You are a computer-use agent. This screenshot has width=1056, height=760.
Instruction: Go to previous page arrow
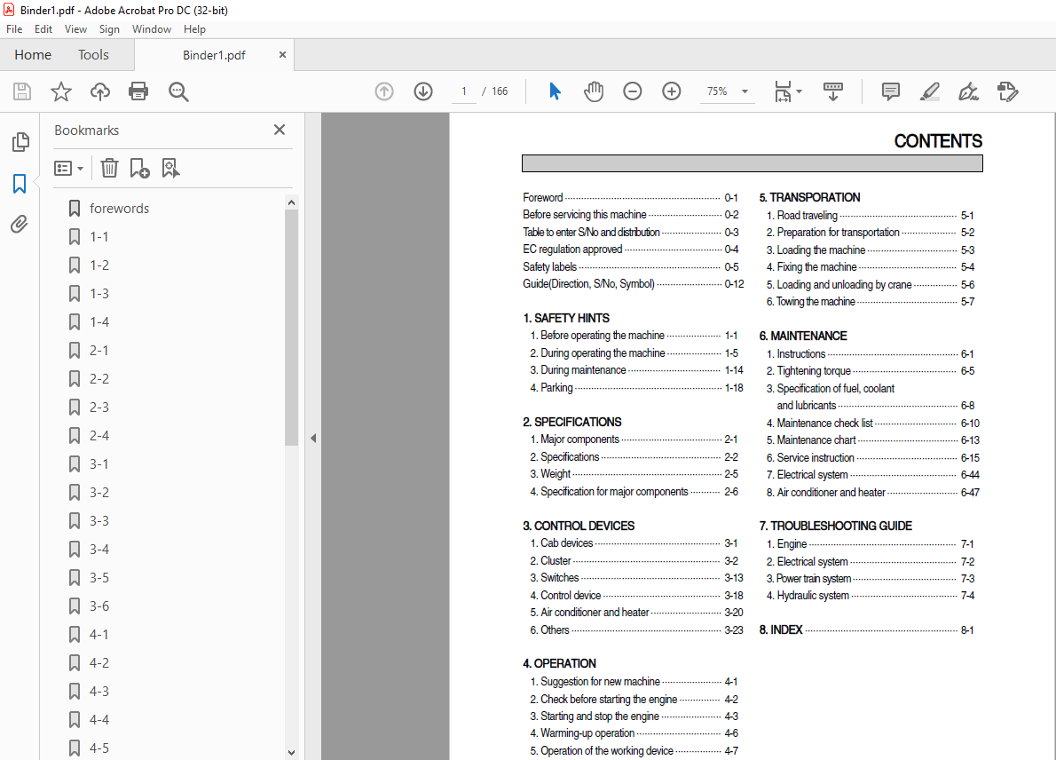tap(384, 91)
